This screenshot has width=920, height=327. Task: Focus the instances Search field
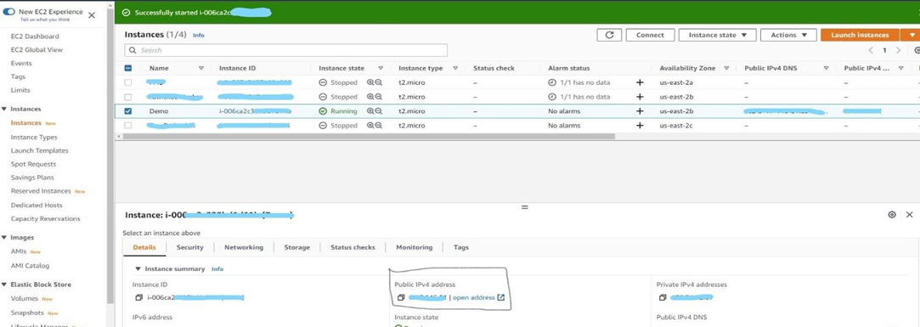pyautogui.click(x=285, y=50)
